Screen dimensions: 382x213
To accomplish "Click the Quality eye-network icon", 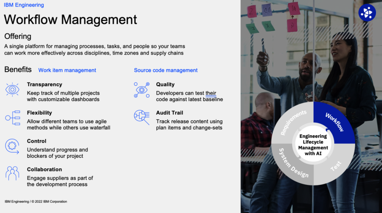I will point(141,90).
